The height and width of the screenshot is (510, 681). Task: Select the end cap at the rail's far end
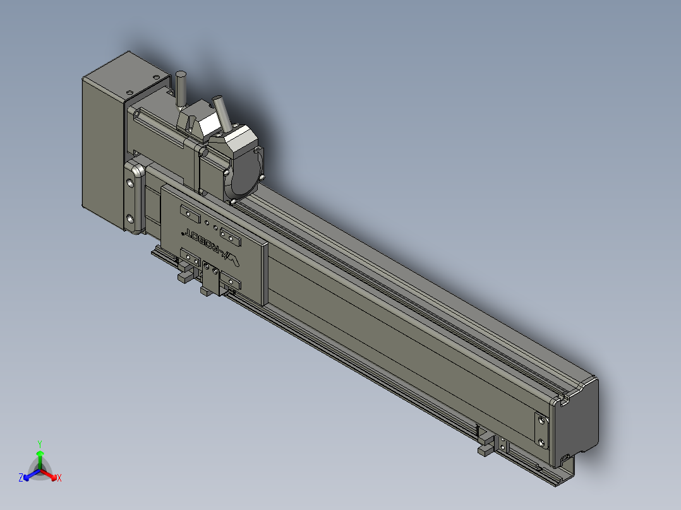[x=575, y=421]
